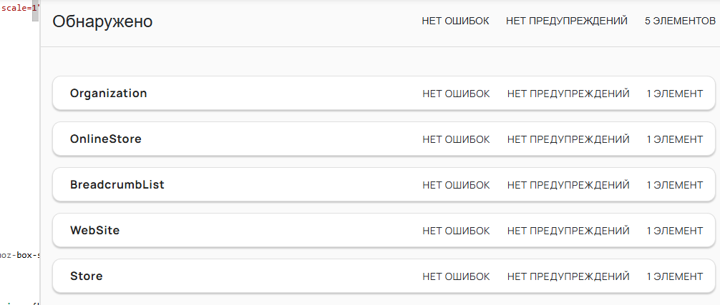This screenshot has width=720, height=305.
Task: Expand the Organization result card
Action: (384, 94)
